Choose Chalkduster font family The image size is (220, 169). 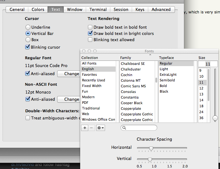tap(137, 69)
